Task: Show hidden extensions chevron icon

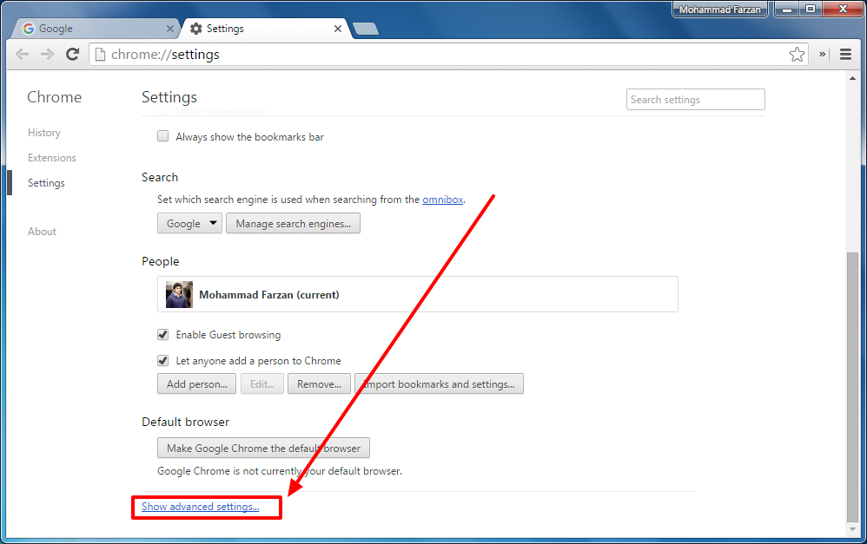Action: 822,54
